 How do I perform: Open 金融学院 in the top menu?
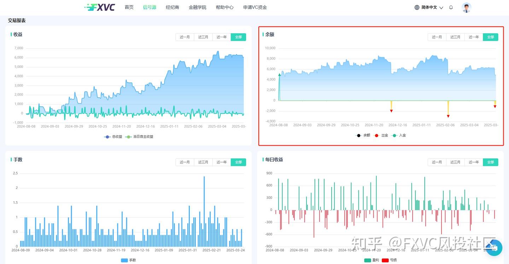coord(198,7)
